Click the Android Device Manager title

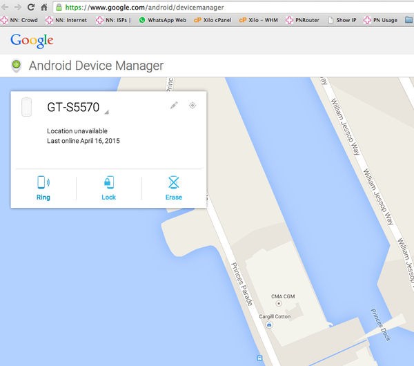(96, 66)
